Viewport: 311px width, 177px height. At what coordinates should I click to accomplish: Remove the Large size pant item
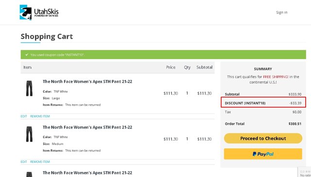tap(40, 116)
